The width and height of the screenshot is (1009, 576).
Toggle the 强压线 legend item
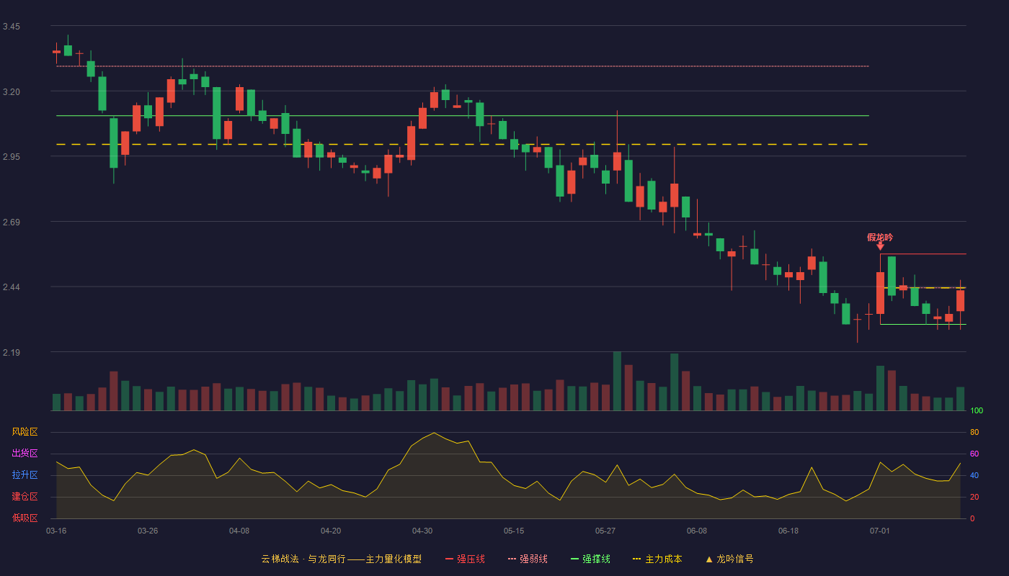[x=465, y=559]
